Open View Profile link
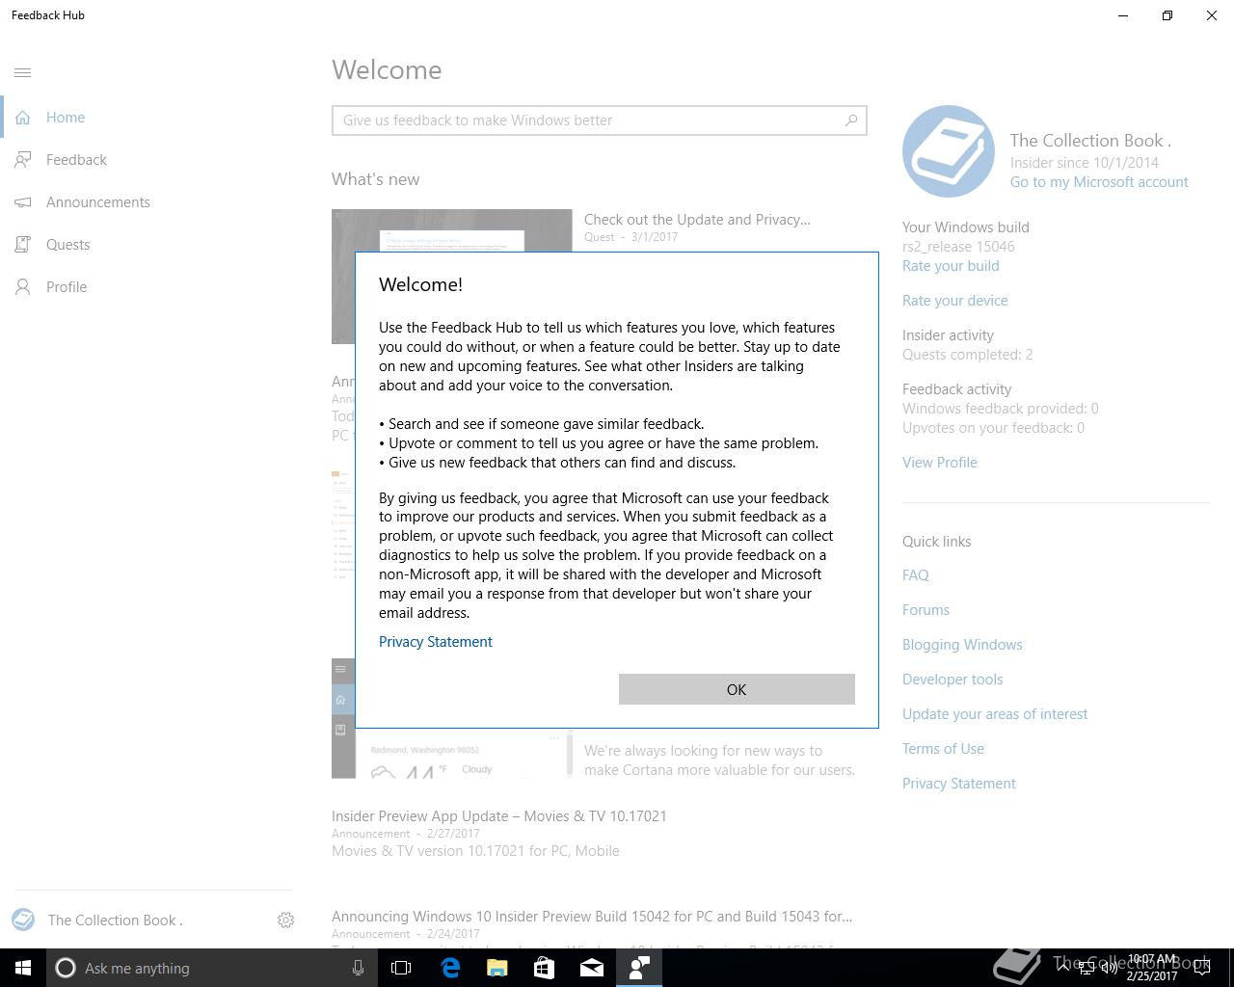Image resolution: width=1234 pixels, height=987 pixels. 940,463
